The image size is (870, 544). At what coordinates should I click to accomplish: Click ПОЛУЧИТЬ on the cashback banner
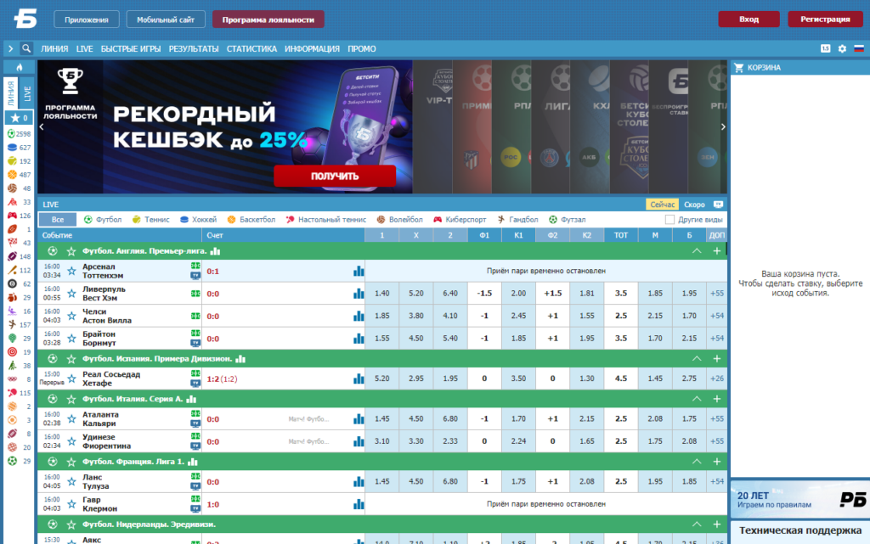coord(335,177)
